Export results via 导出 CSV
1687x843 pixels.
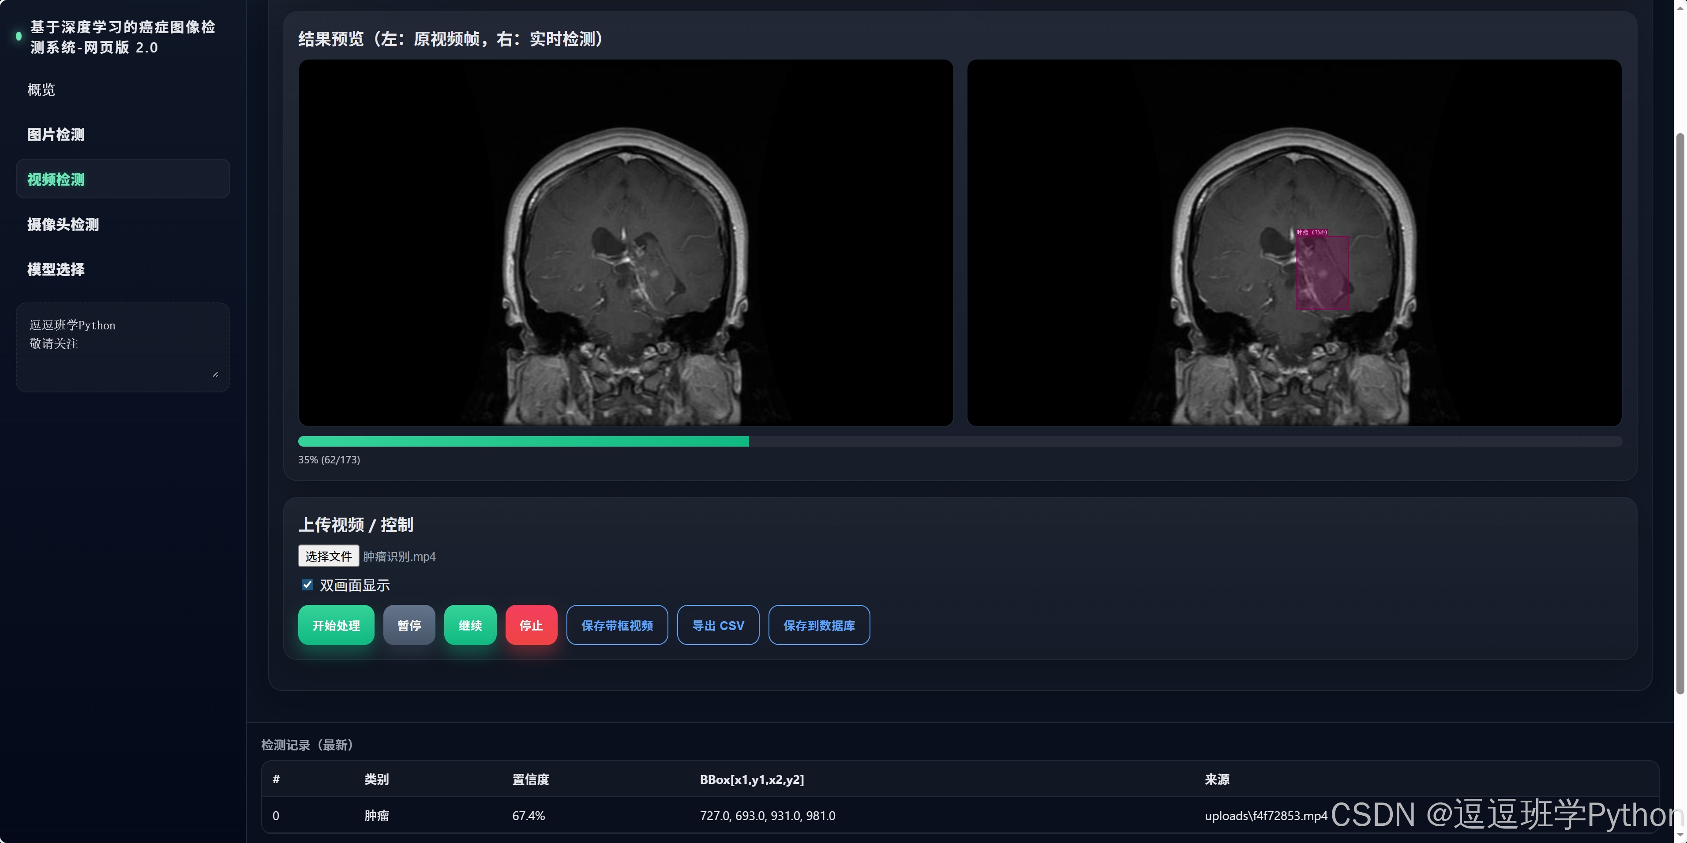coord(717,625)
